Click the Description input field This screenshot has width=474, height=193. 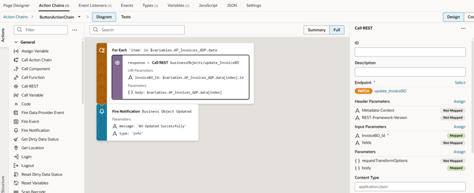(410, 72)
